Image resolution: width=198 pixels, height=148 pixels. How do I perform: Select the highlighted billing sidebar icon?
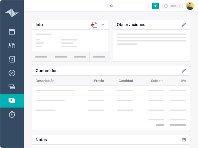coord(12,101)
